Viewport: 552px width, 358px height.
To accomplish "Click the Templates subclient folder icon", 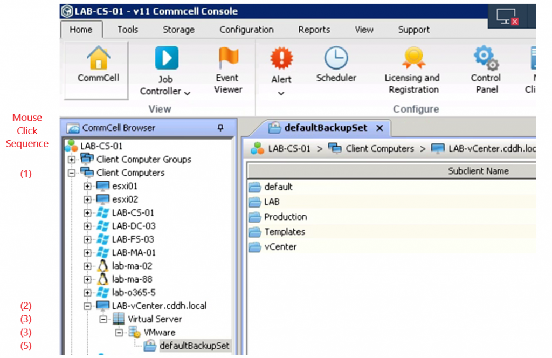I will pos(254,232).
